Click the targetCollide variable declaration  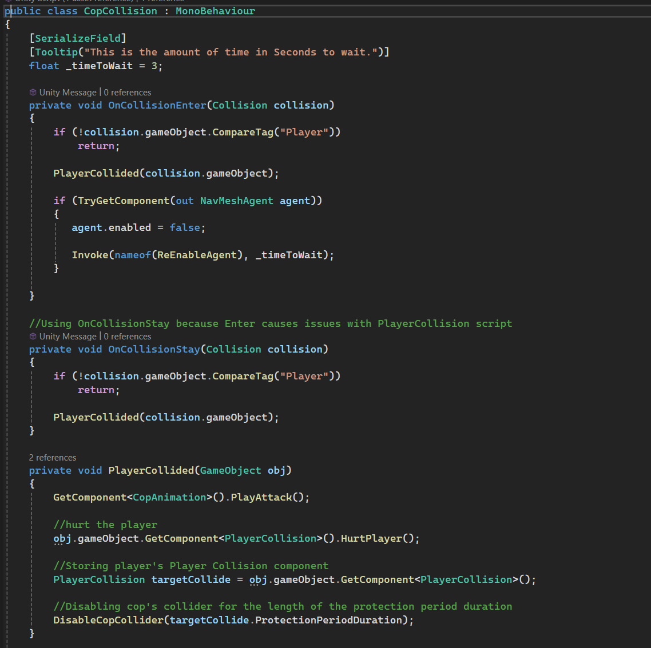pyautogui.click(x=190, y=579)
